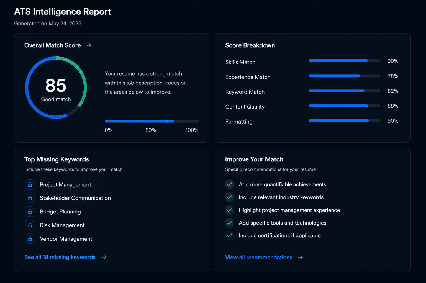Select the Budget Planning keyword
The width and height of the screenshot is (426, 283).
(x=60, y=212)
